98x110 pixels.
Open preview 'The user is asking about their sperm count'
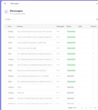pyautogui.click(x=35, y=98)
